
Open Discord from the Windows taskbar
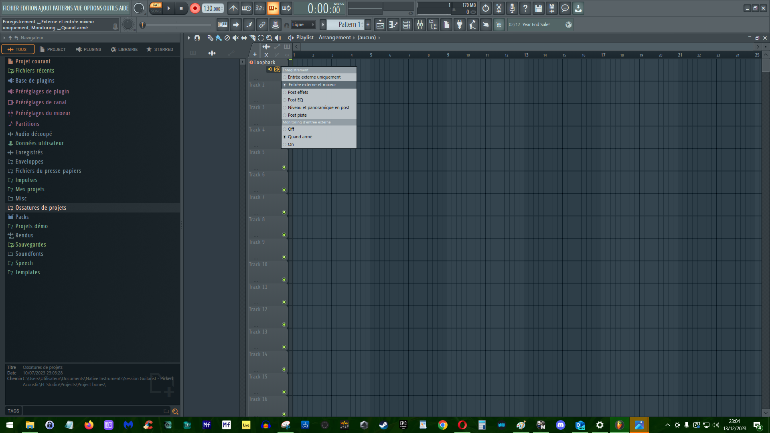560,425
